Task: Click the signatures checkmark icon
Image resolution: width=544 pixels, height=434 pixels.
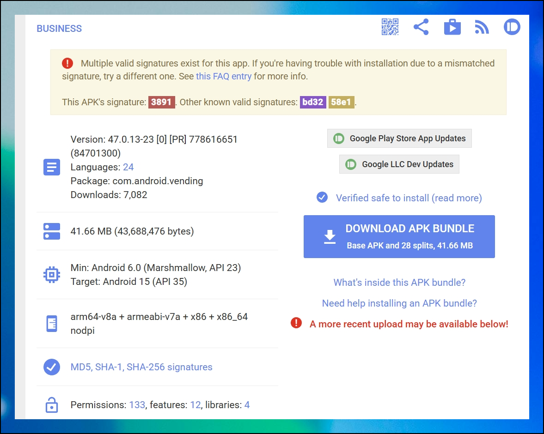Action: click(52, 367)
